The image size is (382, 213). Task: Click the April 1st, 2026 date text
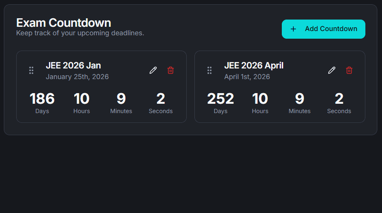pyautogui.click(x=247, y=77)
